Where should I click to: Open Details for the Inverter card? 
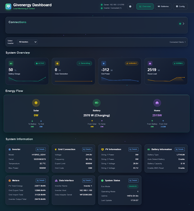(41, 149)
